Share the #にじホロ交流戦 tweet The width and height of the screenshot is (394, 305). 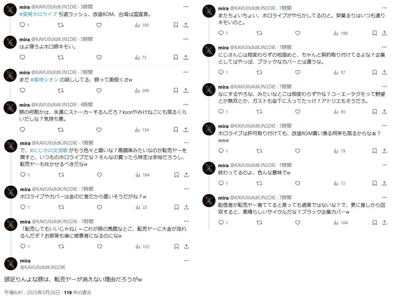[186, 175]
